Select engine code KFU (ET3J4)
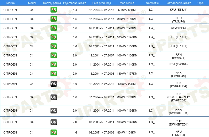This screenshot has width=209, height=137. 179,10
